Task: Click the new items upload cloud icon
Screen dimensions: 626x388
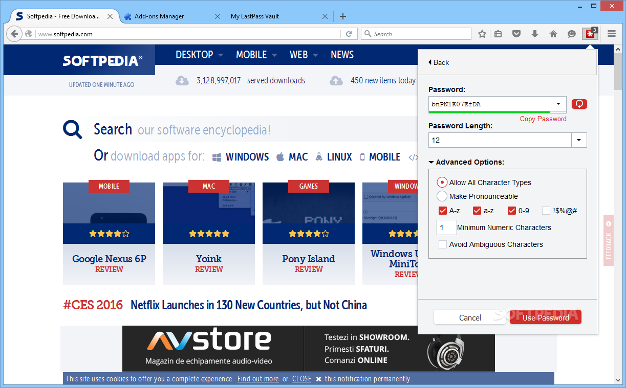Action: pos(336,80)
